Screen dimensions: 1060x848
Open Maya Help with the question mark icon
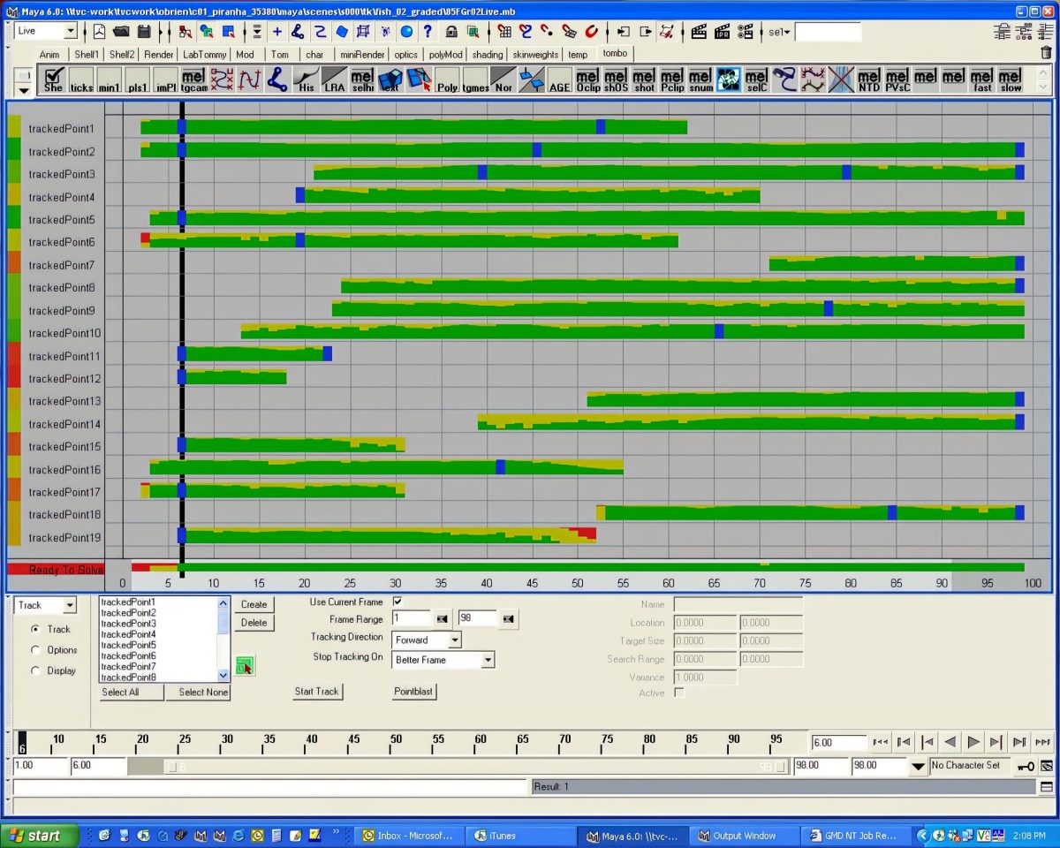[x=428, y=31]
